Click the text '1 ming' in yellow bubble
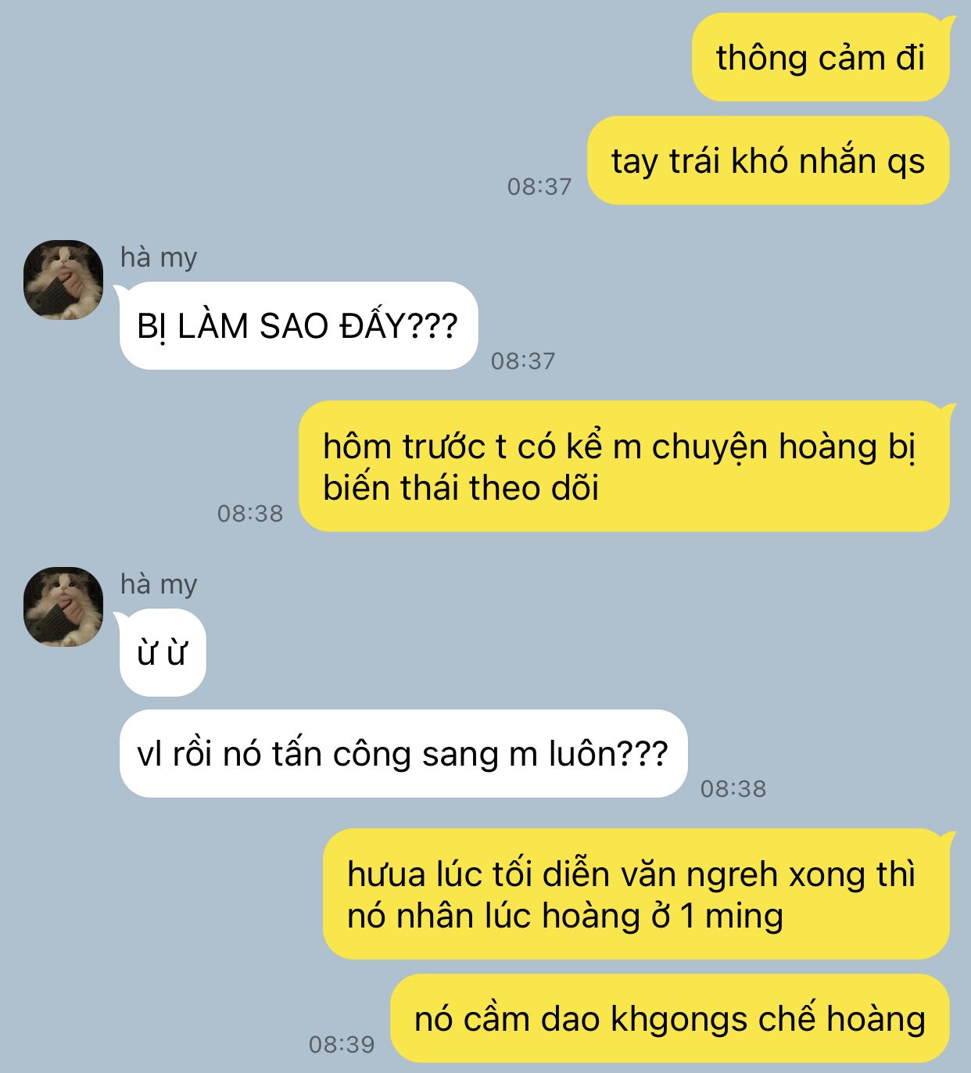 (731, 916)
